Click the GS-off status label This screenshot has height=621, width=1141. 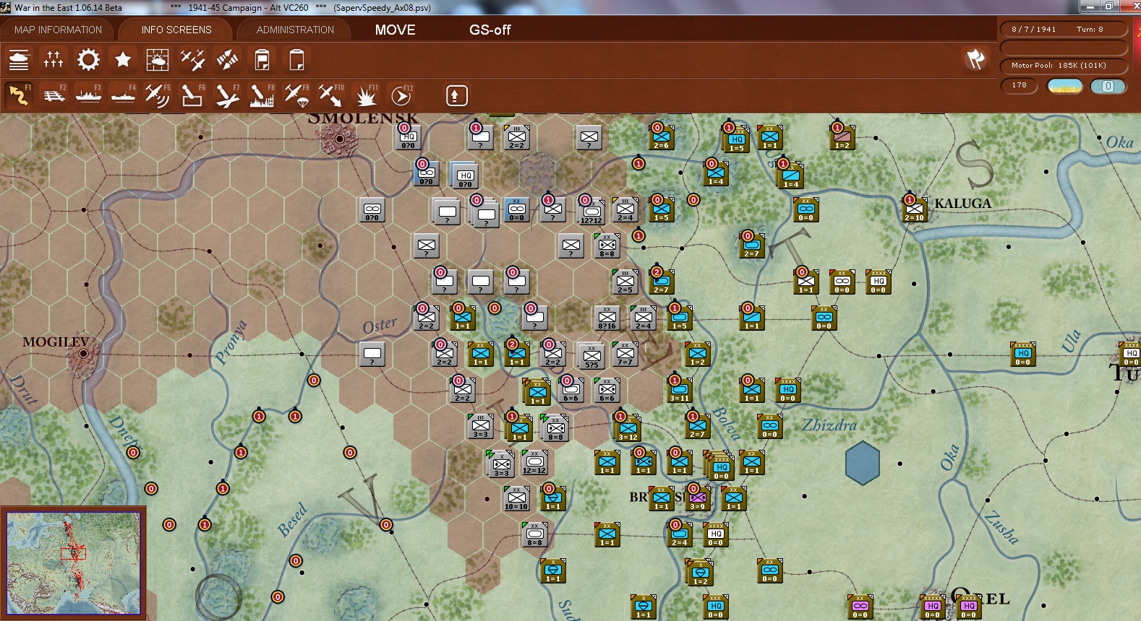pyautogui.click(x=490, y=30)
